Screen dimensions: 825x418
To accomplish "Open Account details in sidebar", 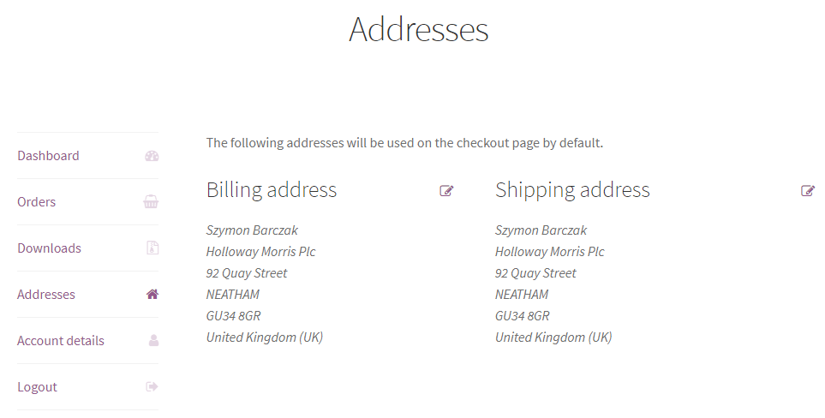I will click(x=61, y=341).
